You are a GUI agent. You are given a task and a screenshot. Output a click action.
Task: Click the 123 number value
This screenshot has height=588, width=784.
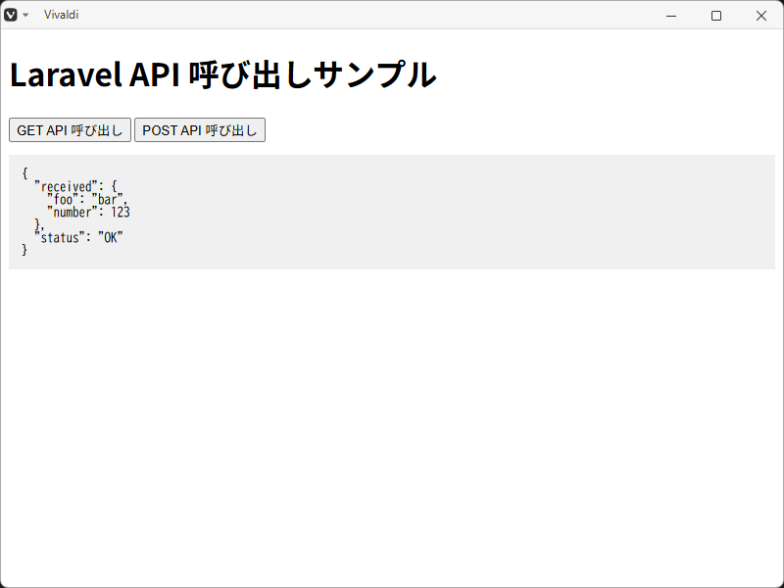coord(120,212)
